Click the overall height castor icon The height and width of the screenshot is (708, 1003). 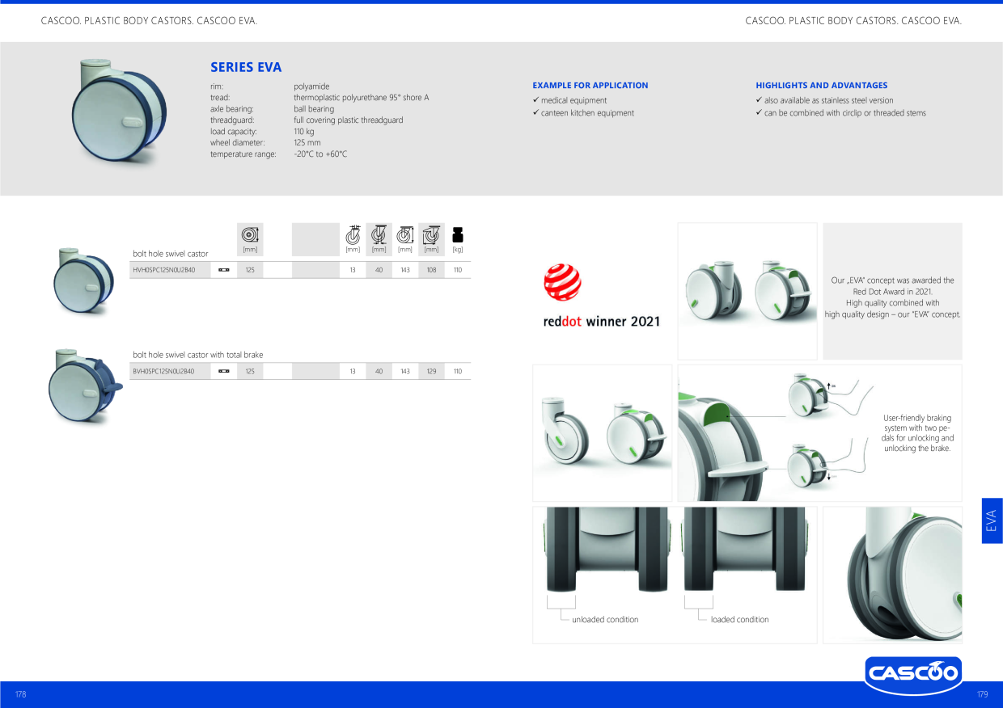point(405,234)
